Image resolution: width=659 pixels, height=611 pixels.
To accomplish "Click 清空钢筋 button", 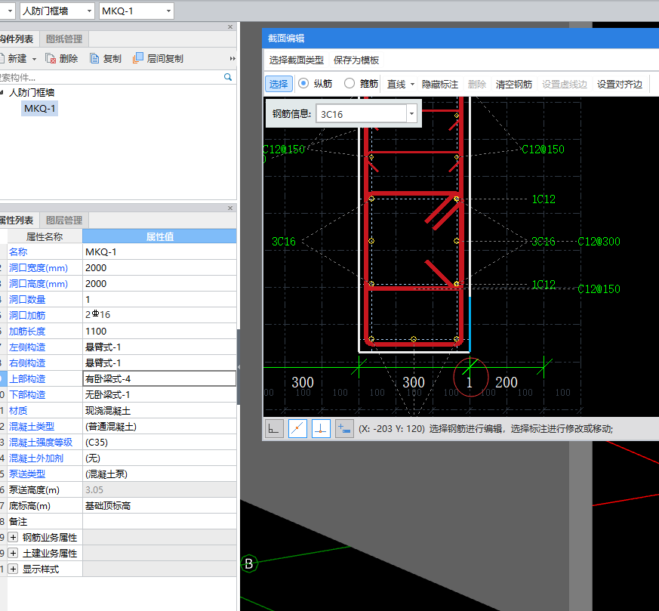I will (513, 85).
